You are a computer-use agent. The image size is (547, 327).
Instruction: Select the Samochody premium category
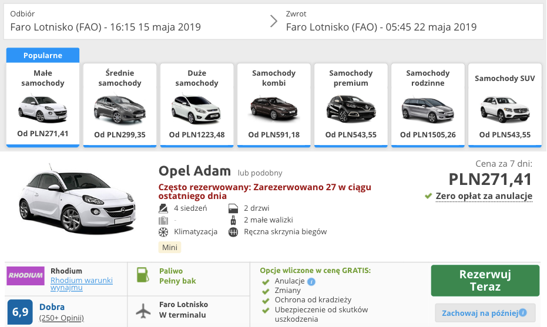coord(351,104)
